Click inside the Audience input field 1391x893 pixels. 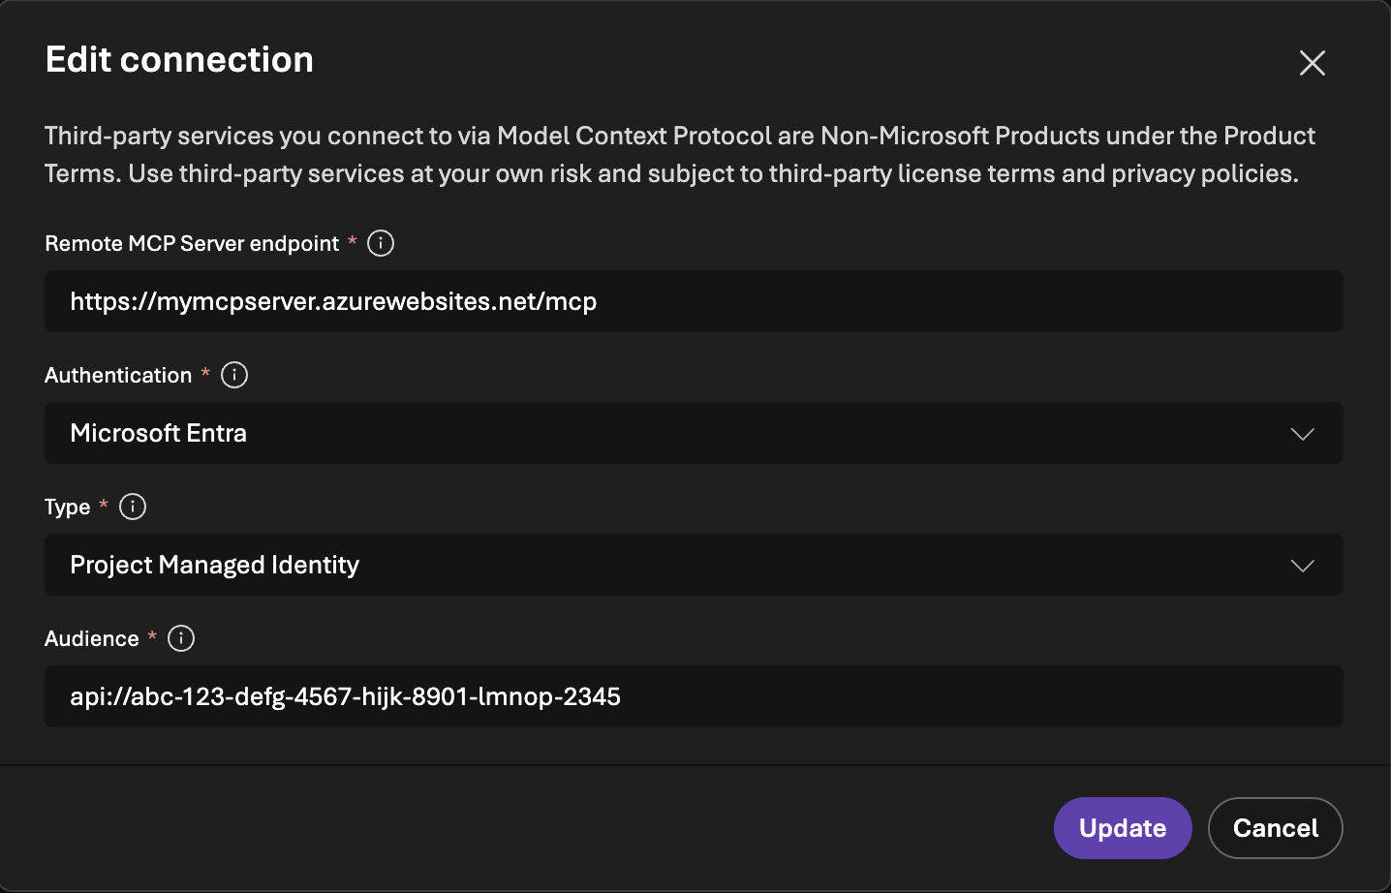693,696
